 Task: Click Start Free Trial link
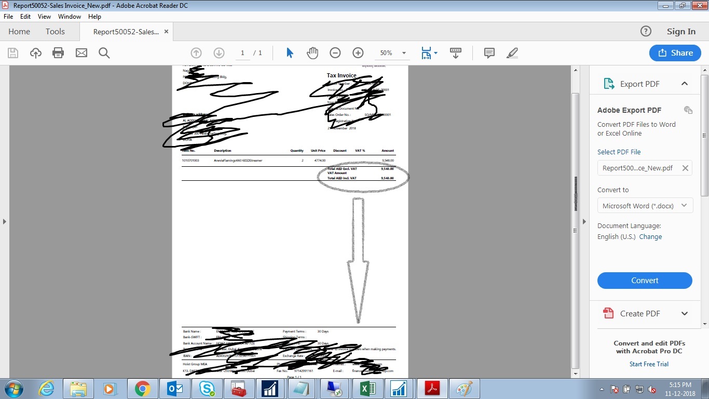649,364
